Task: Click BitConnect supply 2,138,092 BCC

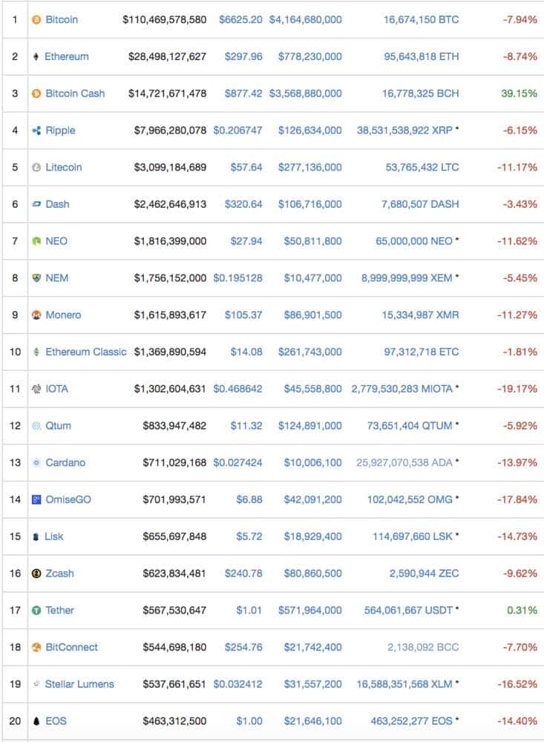Action: pos(423,647)
